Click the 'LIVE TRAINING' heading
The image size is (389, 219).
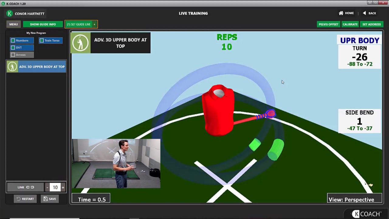[193, 13]
